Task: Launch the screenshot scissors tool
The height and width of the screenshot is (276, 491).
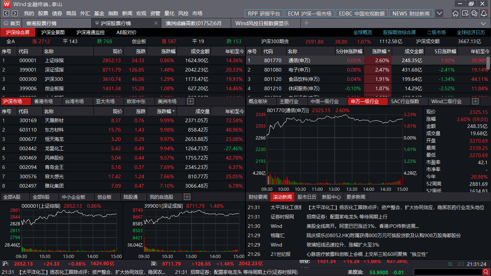Action: click(x=465, y=13)
